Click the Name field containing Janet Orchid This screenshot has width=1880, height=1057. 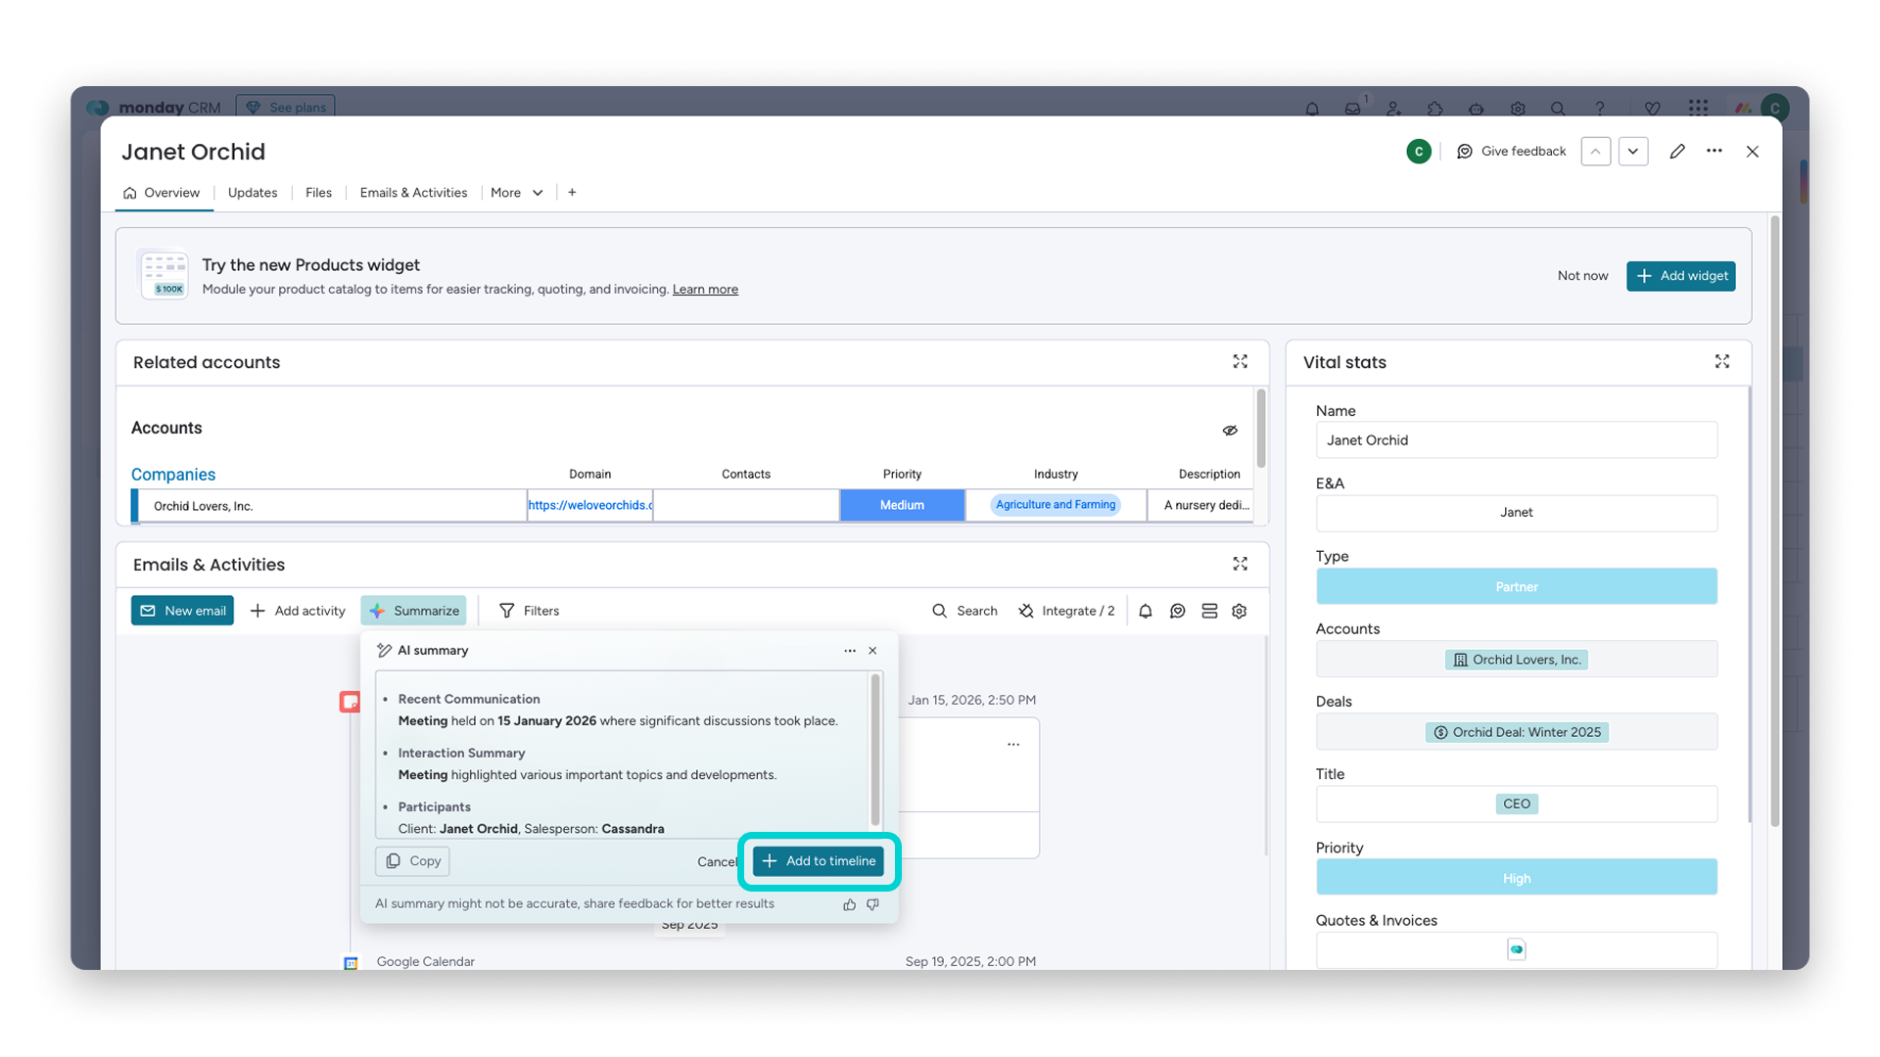pyautogui.click(x=1517, y=440)
